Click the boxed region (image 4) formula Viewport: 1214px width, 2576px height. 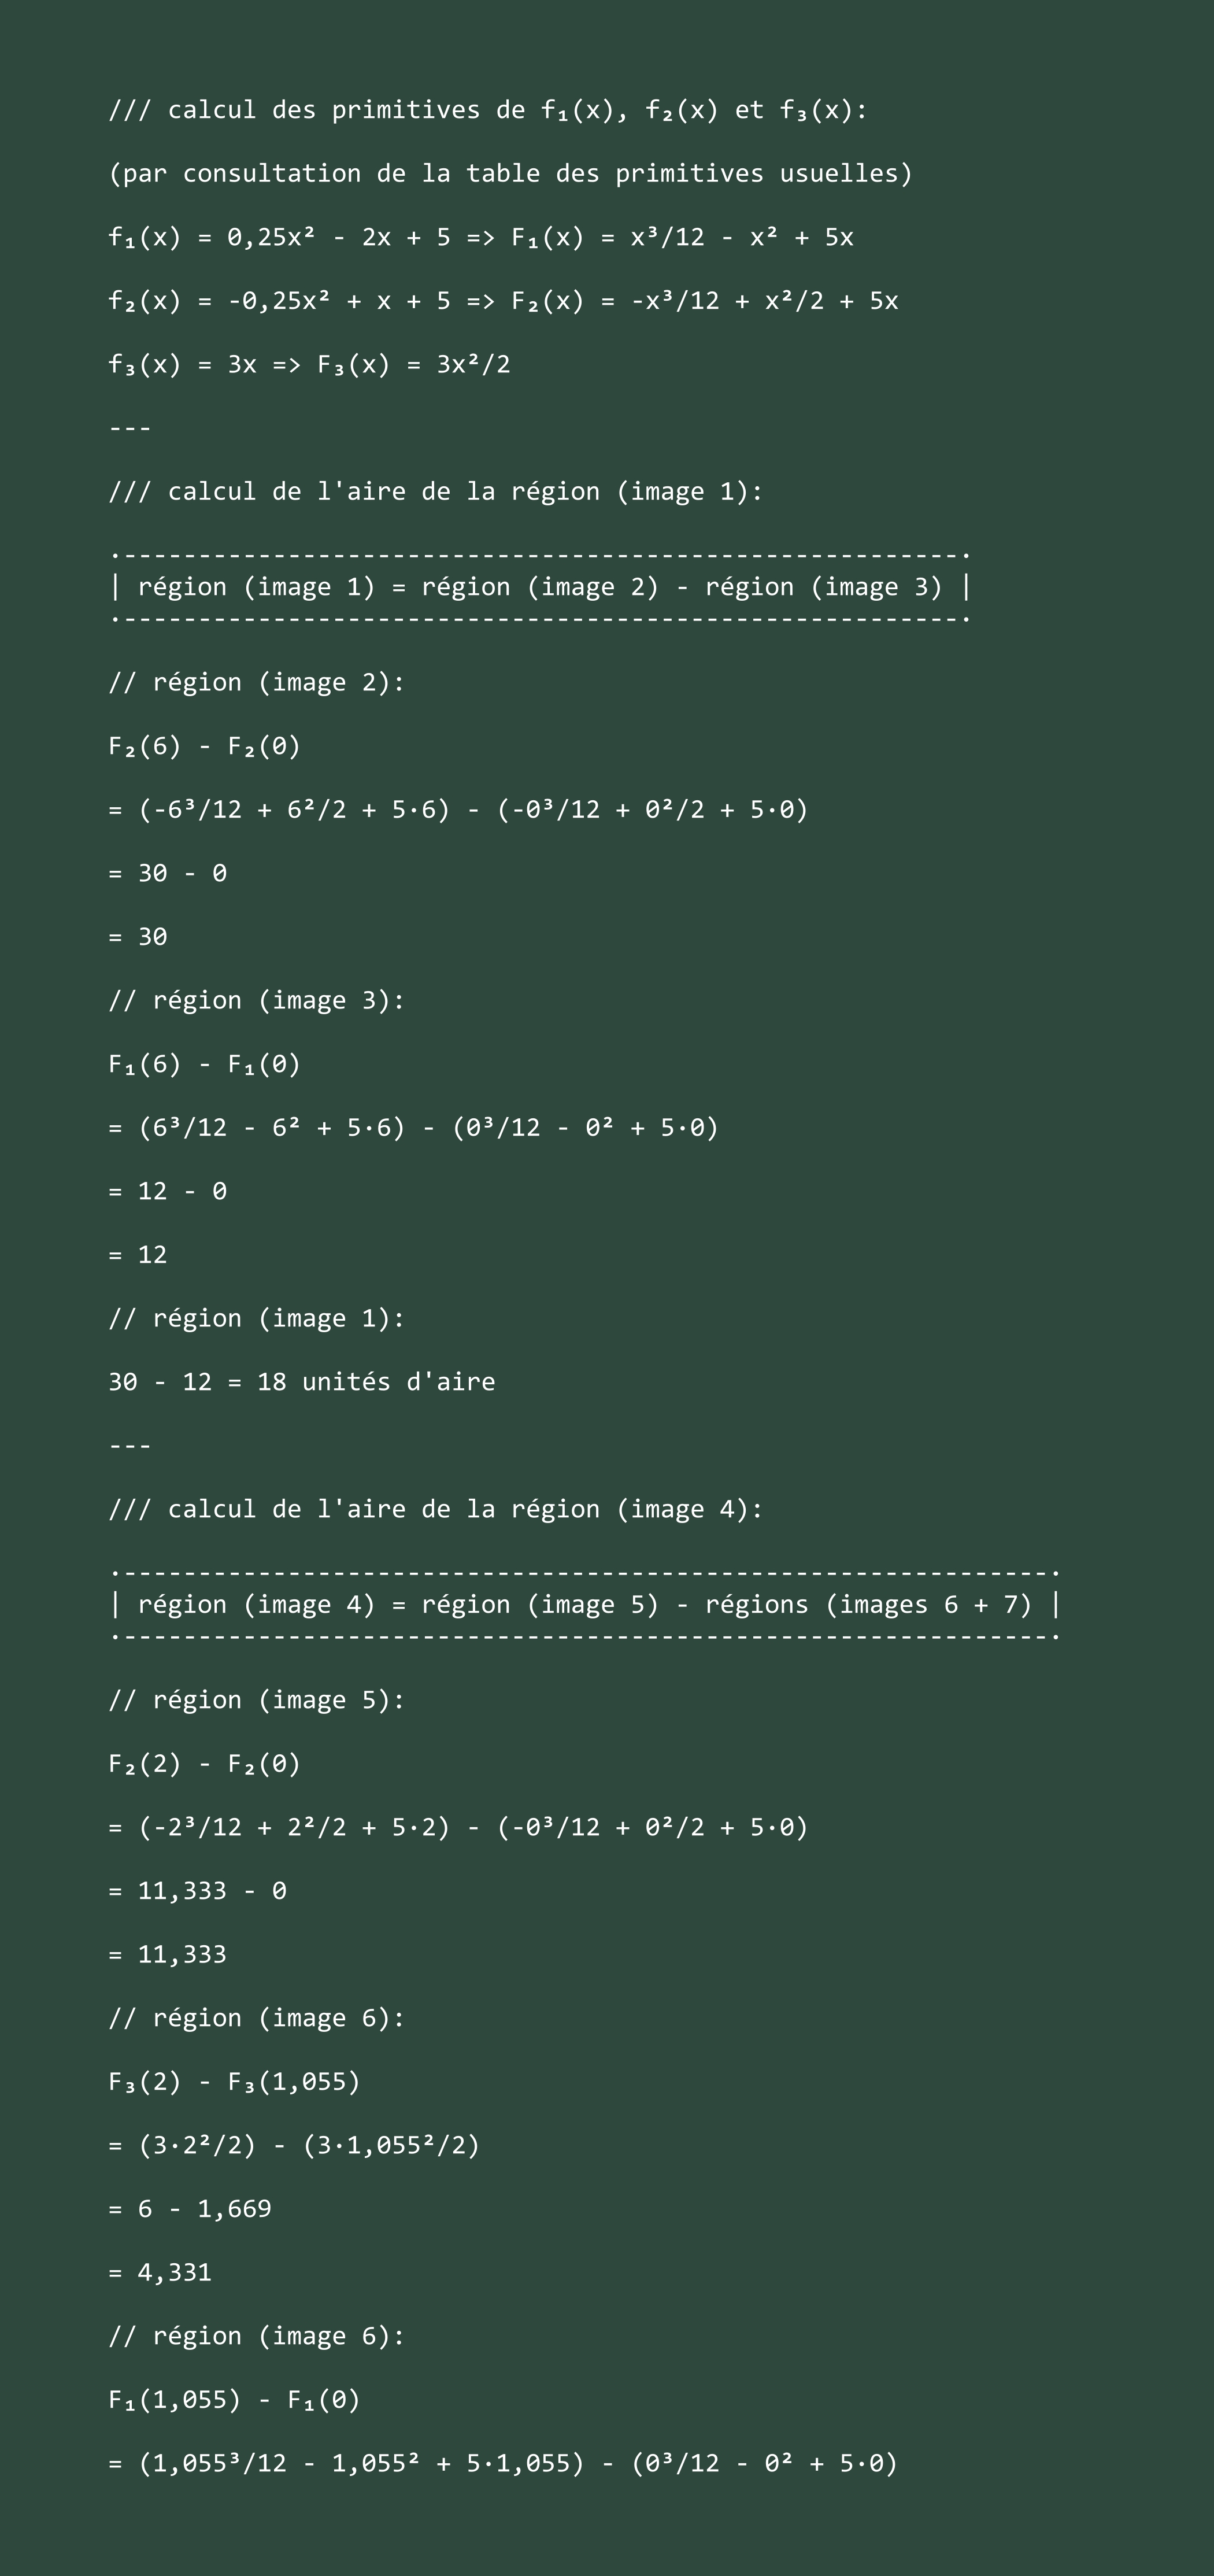(585, 1605)
